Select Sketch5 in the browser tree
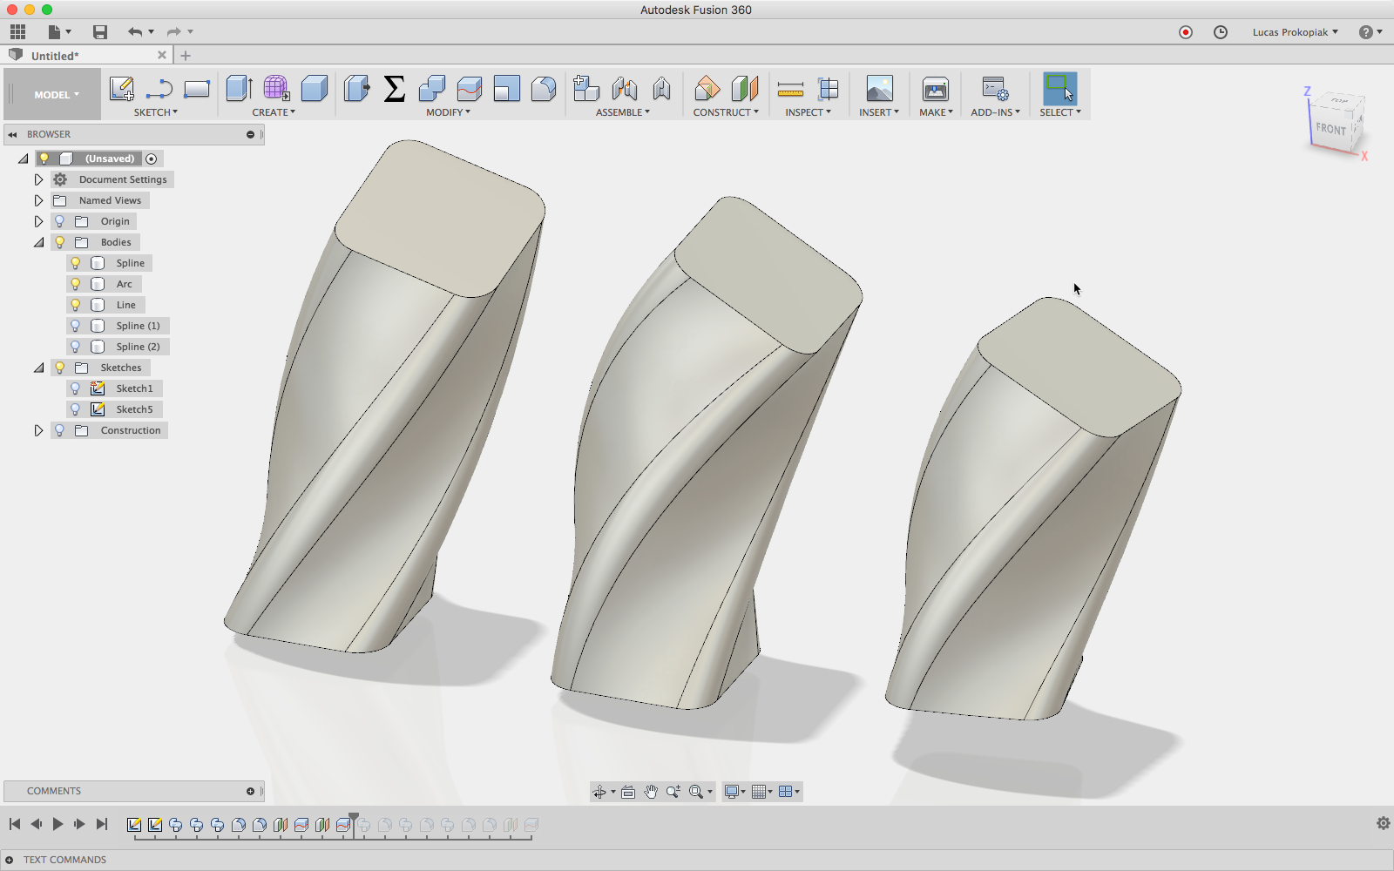 click(134, 409)
